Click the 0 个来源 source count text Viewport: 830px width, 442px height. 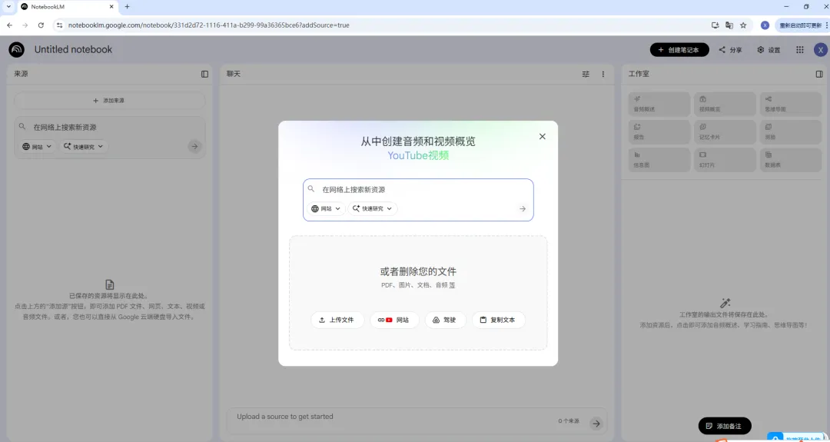(x=569, y=420)
